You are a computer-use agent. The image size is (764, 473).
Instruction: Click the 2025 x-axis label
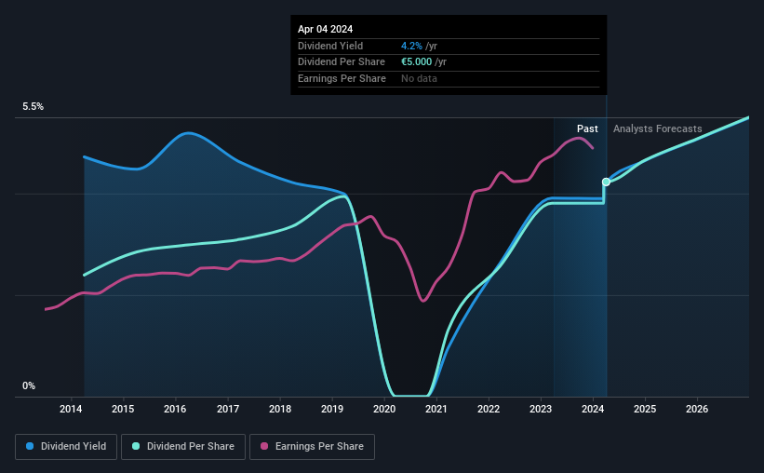pyautogui.click(x=645, y=409)
